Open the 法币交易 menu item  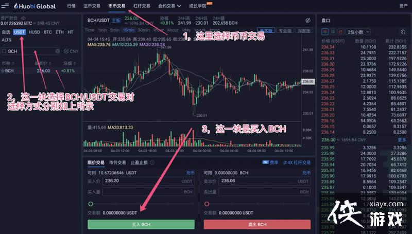click(92, 6)
